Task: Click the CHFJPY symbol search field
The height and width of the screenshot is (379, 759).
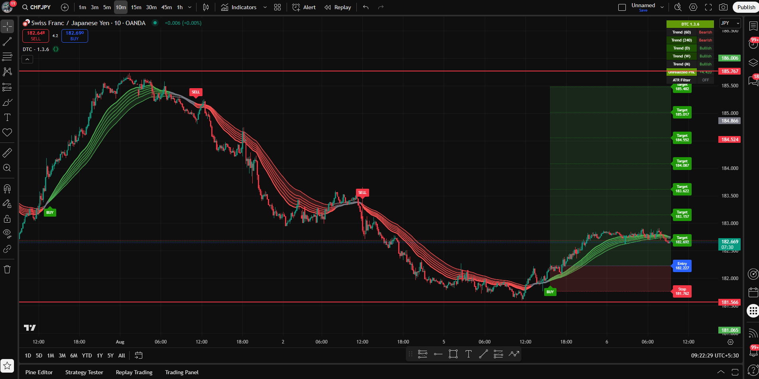Action: pyautogui.click(x=40, y=7)
